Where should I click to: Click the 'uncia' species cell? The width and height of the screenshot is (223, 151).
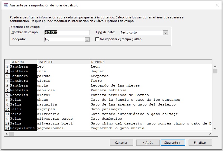(x=64, y=85)
